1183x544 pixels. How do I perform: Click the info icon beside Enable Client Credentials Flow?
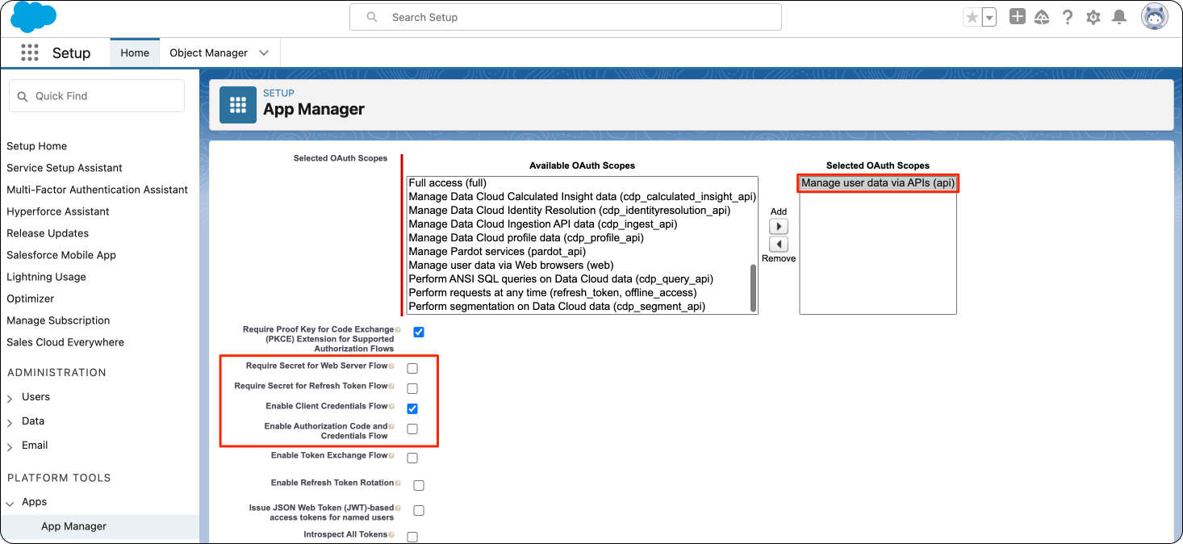[392, 406]
